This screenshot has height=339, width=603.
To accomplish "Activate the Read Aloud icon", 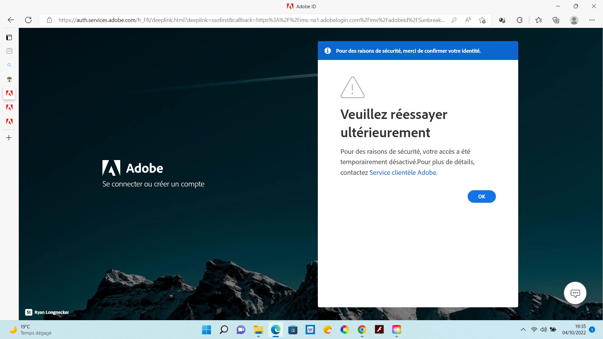I will coord(468,20).
